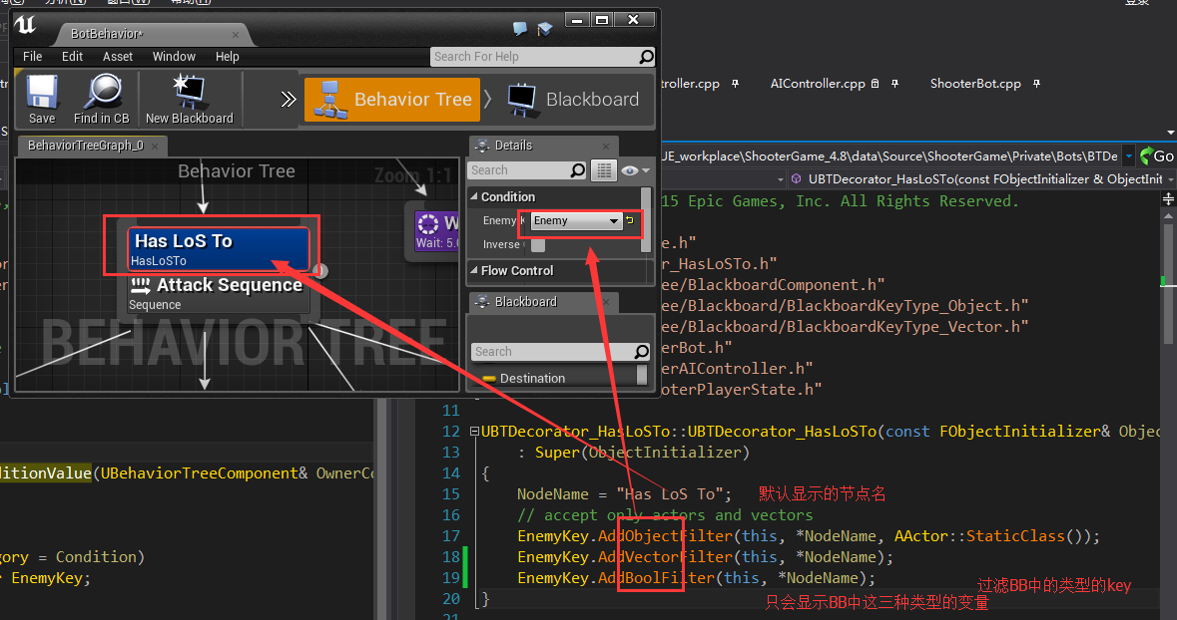1177x620 pixels.
Task: Switch to Blackboard mode
Action: tap(574, 100)
